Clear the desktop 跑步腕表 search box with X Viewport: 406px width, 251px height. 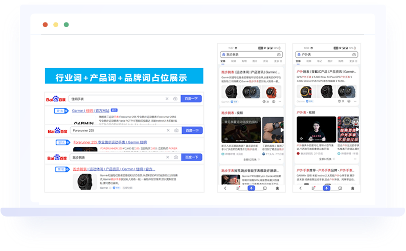(x=168, y=157)
